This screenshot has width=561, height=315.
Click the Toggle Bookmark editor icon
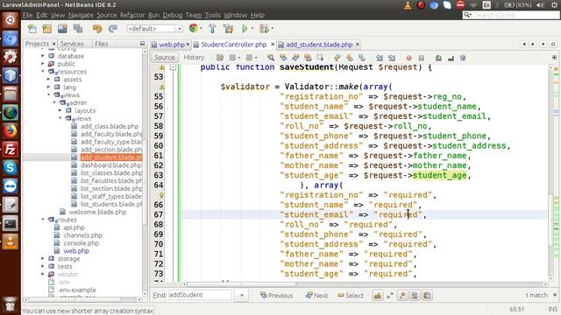362,58
